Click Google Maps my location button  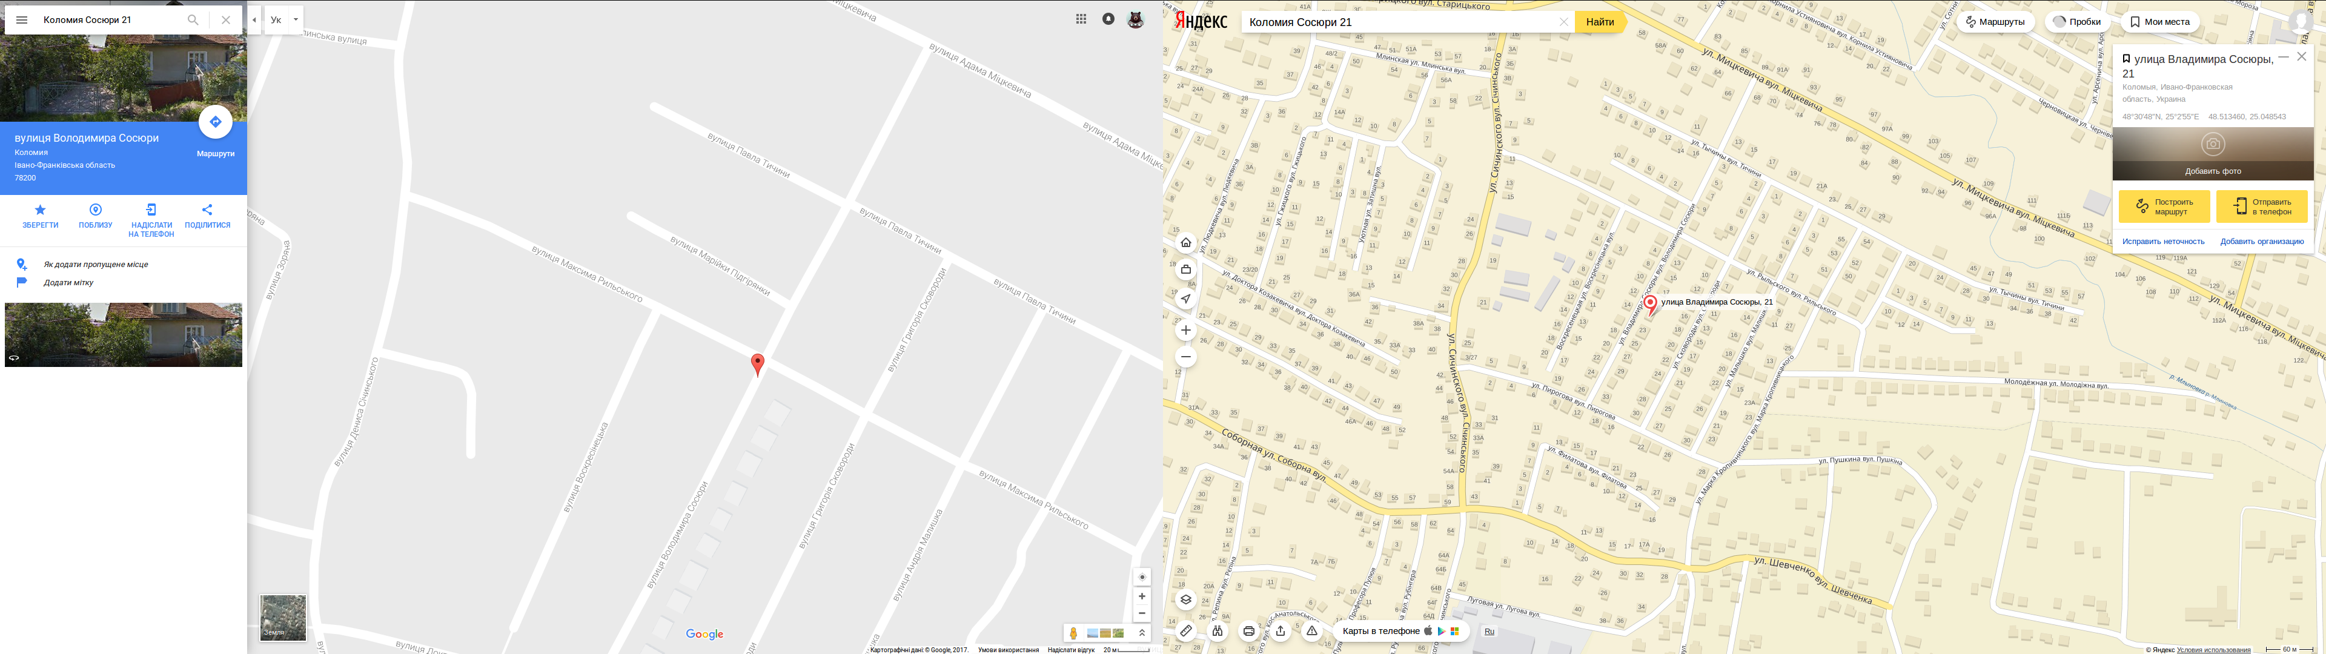coord(1142,577)
